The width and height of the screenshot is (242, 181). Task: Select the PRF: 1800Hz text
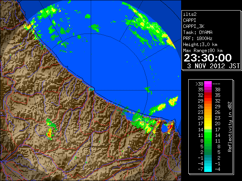(x=198, y=38)
